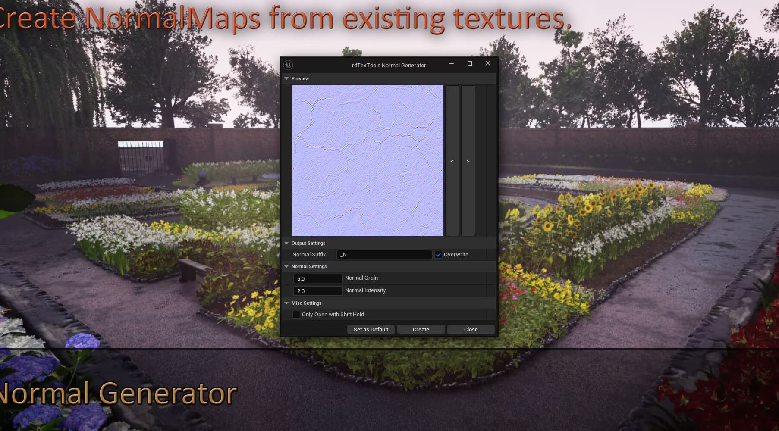Uncheck the Overwrite checkbox
This screenshot has width=779, height=431.
point(438,255)
